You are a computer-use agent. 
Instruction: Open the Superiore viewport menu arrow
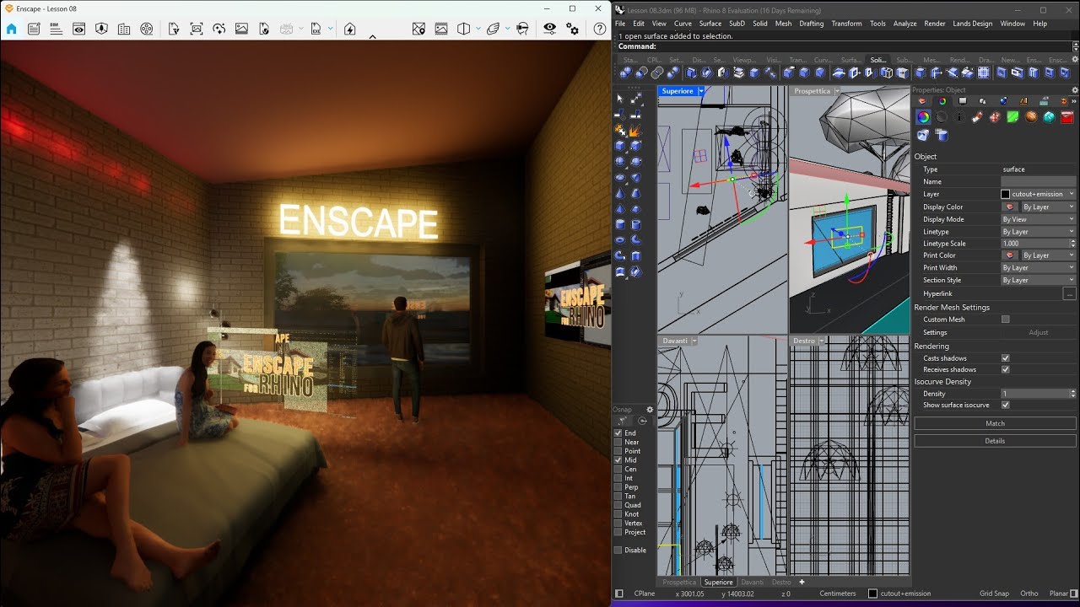pos(701,91)
